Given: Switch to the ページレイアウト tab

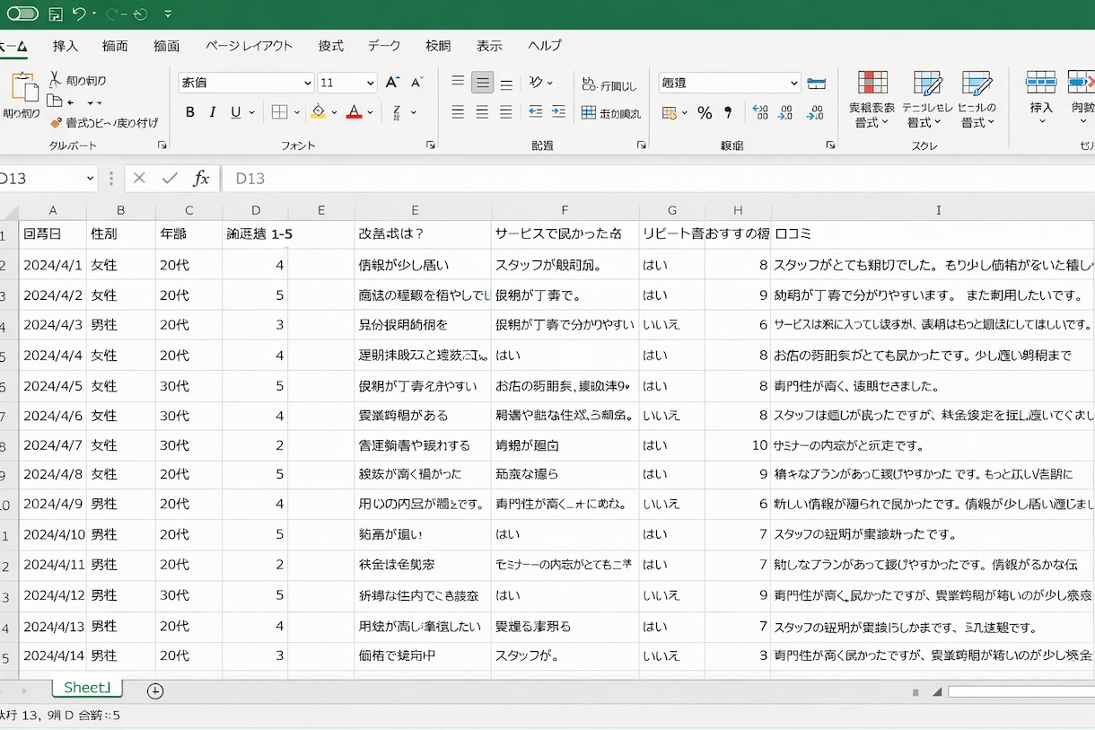Looking at the screenshot, I should click(249, 46).
